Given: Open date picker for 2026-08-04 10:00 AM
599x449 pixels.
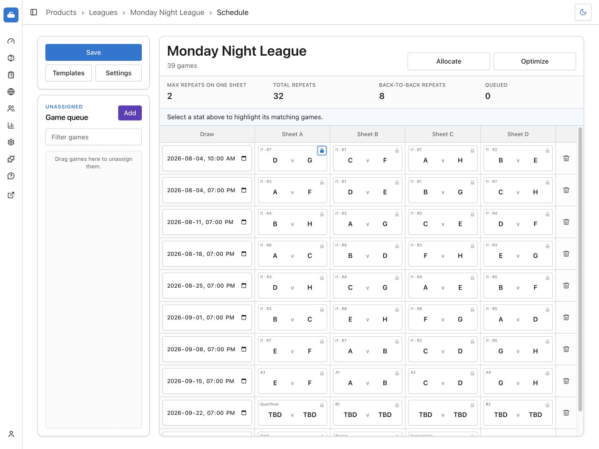Looking at the screenshot, I should [x=244, y=159].
